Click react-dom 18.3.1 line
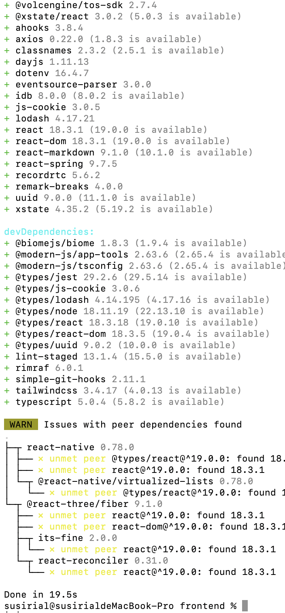Screen dimensions: 285x613 pos(117,141)
